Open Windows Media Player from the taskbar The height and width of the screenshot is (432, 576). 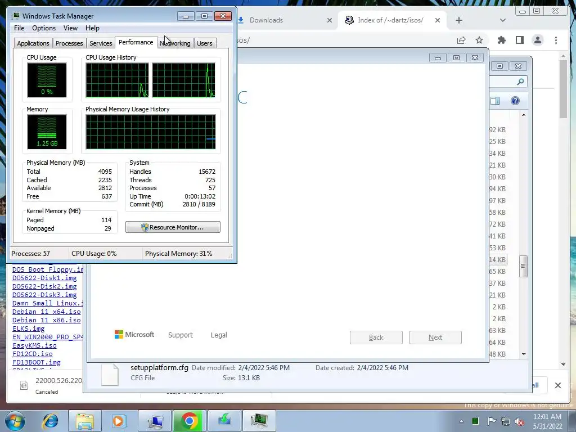click(118, 421)
